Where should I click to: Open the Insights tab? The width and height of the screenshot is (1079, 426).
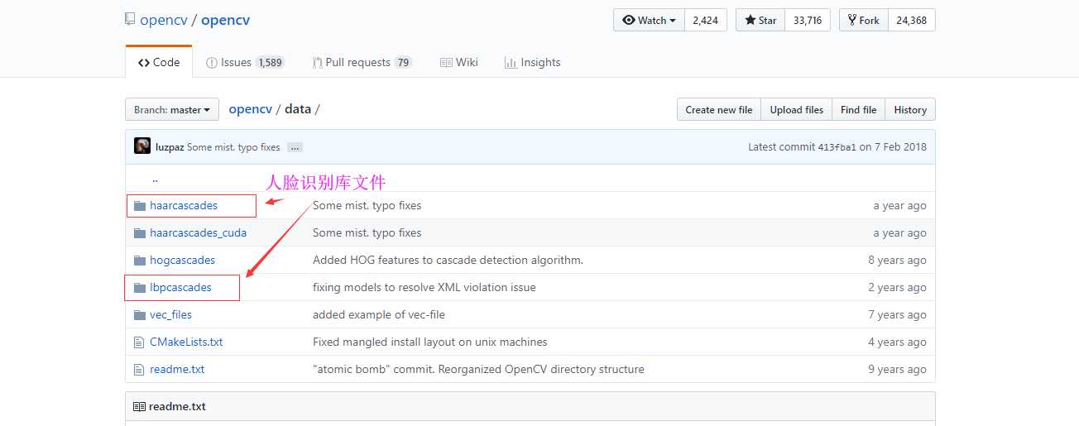(532, 62)
